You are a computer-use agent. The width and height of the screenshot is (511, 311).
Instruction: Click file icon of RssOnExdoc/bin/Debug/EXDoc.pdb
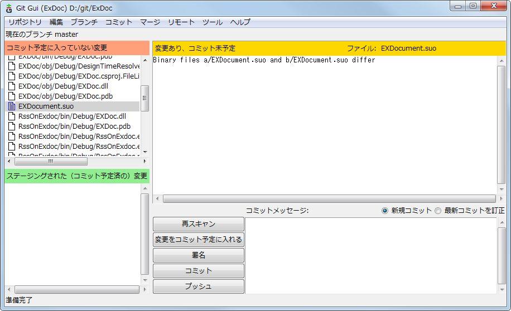12,127
